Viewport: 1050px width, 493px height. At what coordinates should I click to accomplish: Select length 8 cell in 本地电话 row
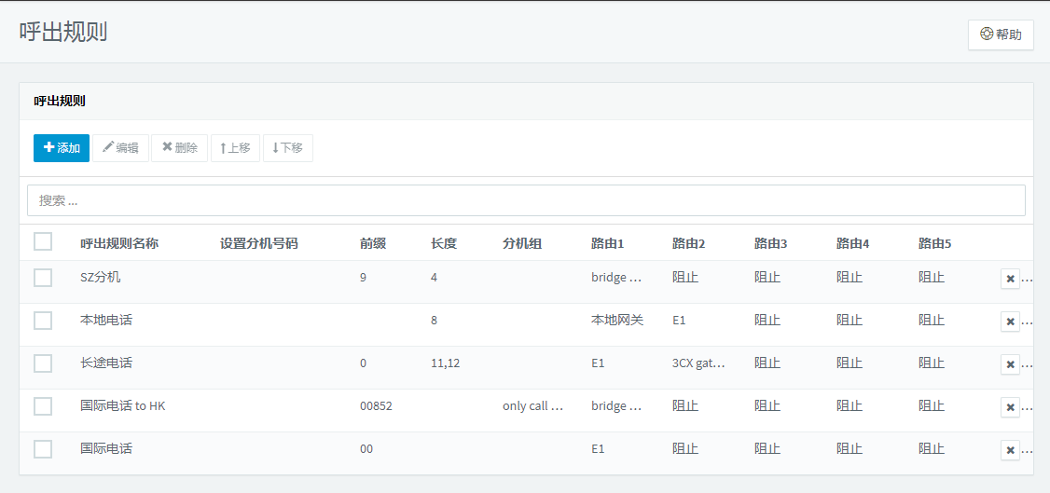[434, 321]
